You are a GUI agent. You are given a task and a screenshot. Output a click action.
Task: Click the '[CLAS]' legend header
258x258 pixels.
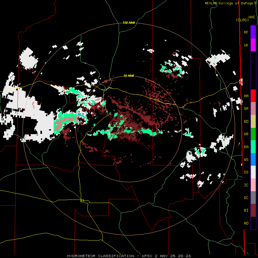tap(242, 20)
